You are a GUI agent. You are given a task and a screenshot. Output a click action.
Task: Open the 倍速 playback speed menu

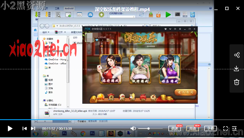(x=175, y=128)
